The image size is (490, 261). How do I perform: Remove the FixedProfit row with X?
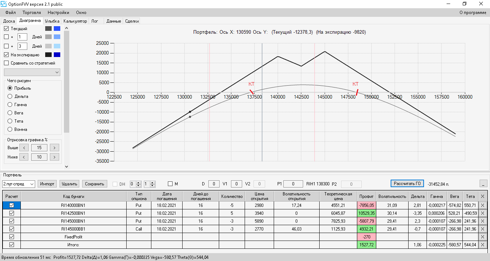tap(482, 237)
